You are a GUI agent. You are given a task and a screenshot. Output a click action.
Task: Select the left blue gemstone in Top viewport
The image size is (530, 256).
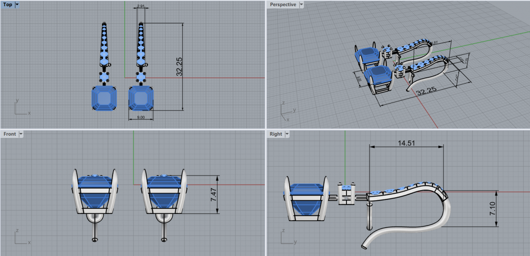pos(104,98)
